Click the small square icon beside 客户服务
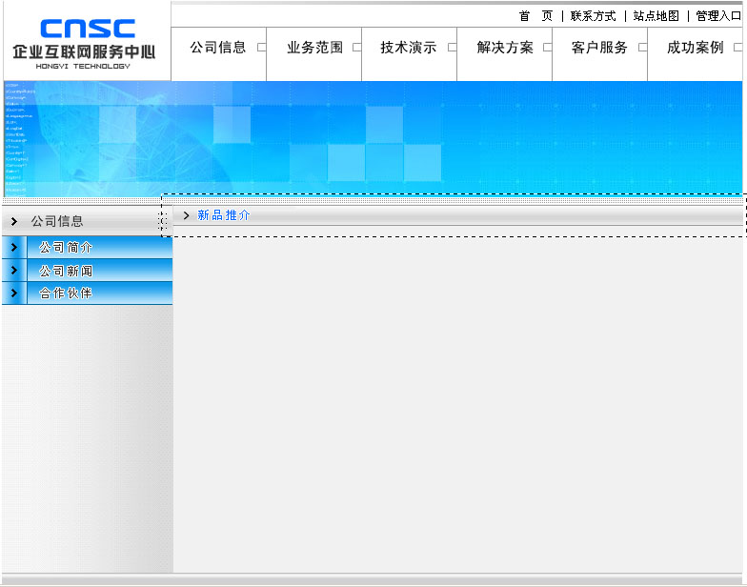747x587 pixels. 642,48
